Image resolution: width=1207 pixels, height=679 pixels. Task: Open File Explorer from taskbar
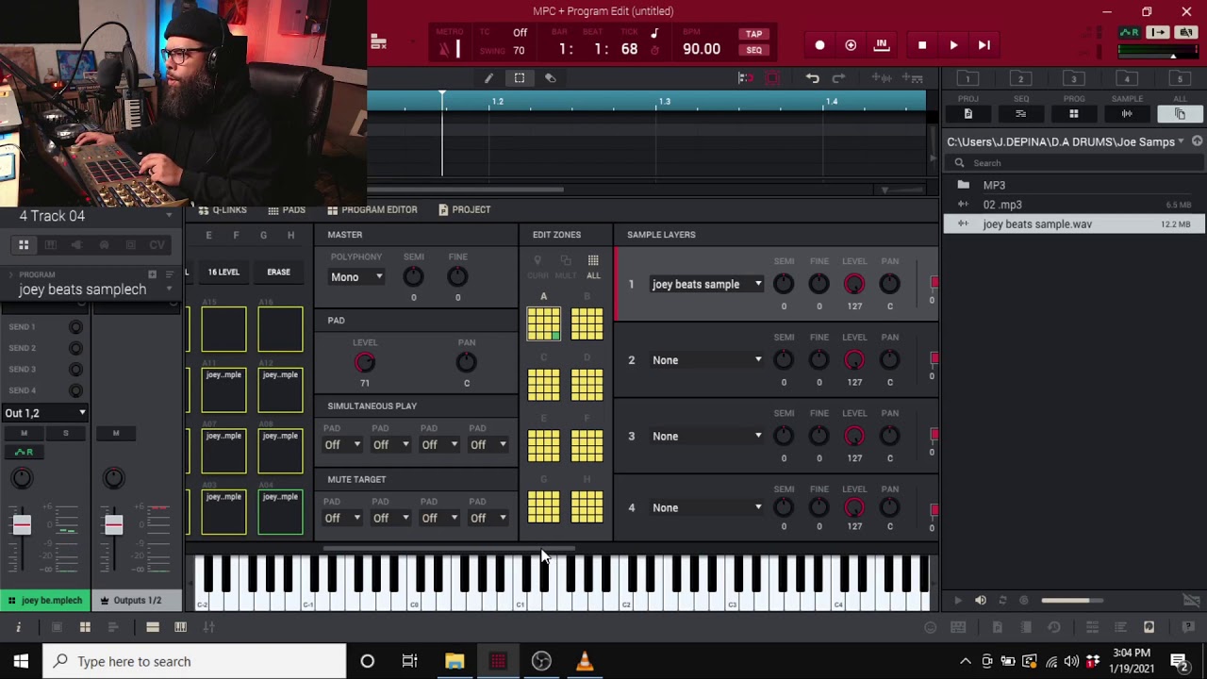(455, 661)
